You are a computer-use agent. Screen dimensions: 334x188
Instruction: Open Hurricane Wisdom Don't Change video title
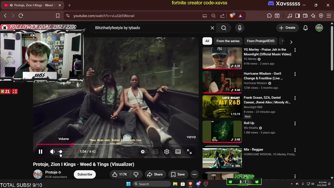pos(263,76)
